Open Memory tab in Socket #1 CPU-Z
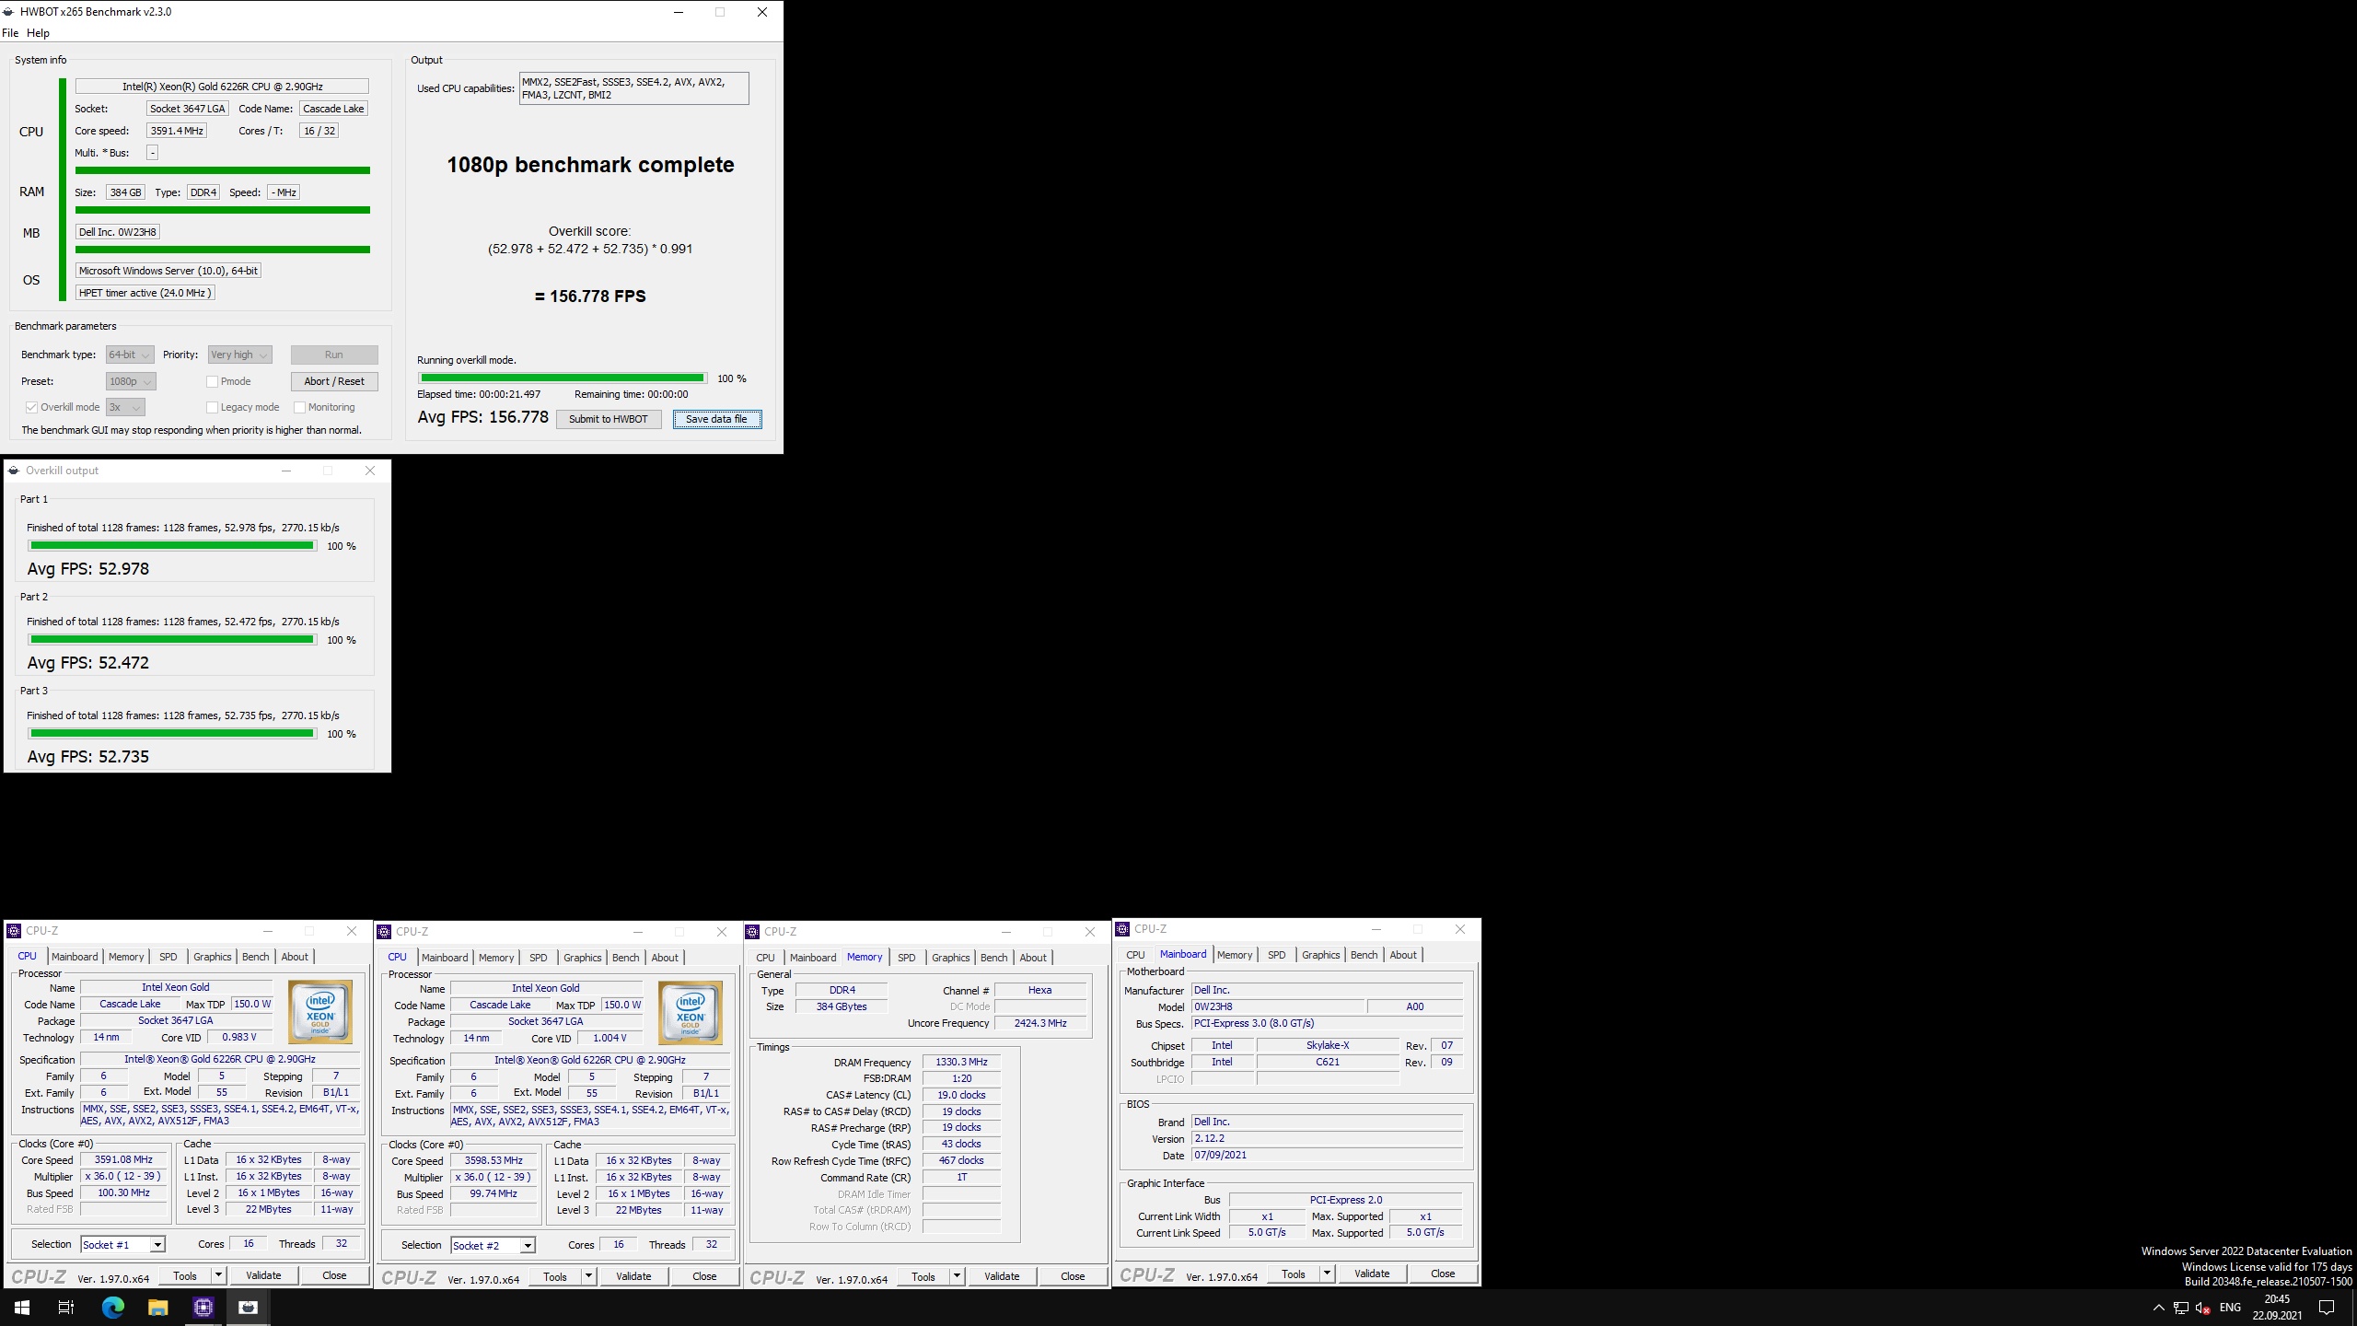The image size is (2357, 1326). click(126, 957)
